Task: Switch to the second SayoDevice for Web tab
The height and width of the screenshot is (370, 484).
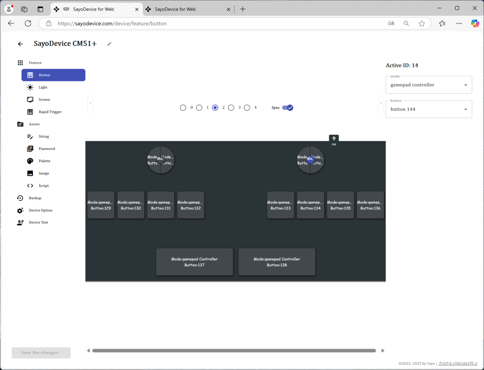Action: click(x=188, y=9)
